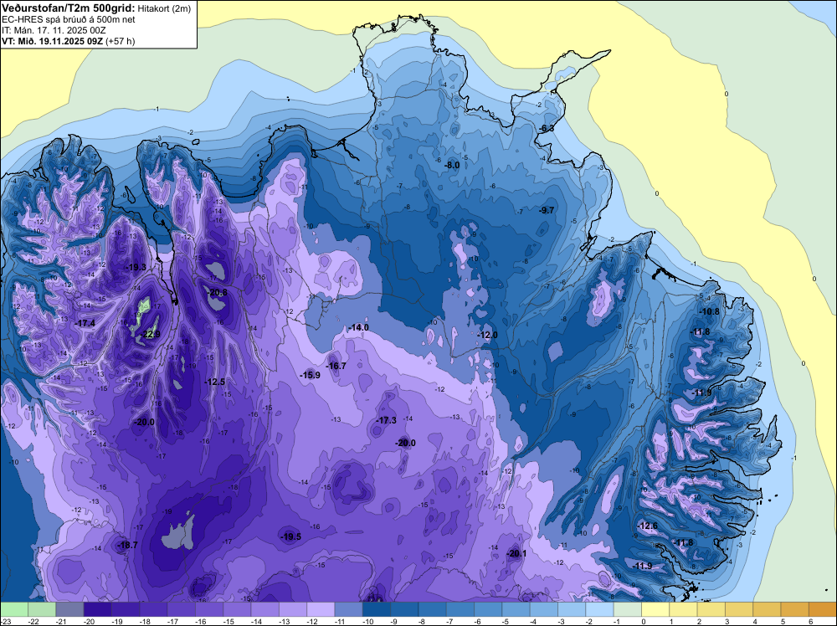This screenshot has height=626, width=837.
Task: Select the legend tick label '6'
Action: (810, 621)
